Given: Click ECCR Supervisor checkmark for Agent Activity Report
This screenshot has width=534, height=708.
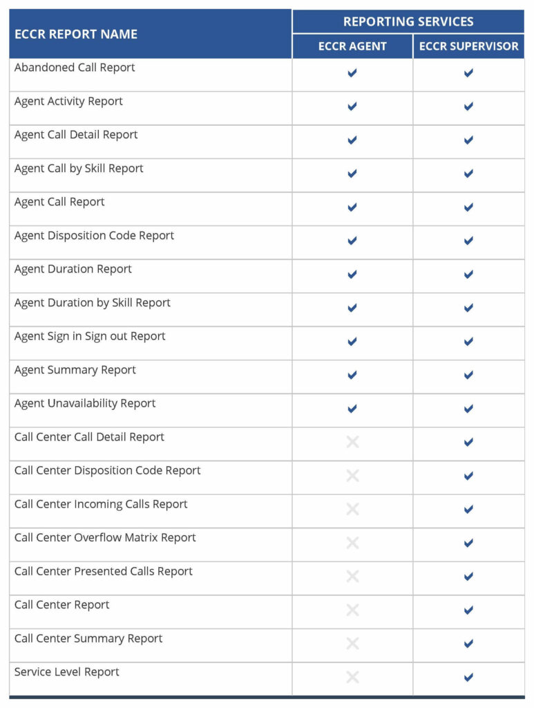Looking at the screenshot, I should tap(468, 106).
